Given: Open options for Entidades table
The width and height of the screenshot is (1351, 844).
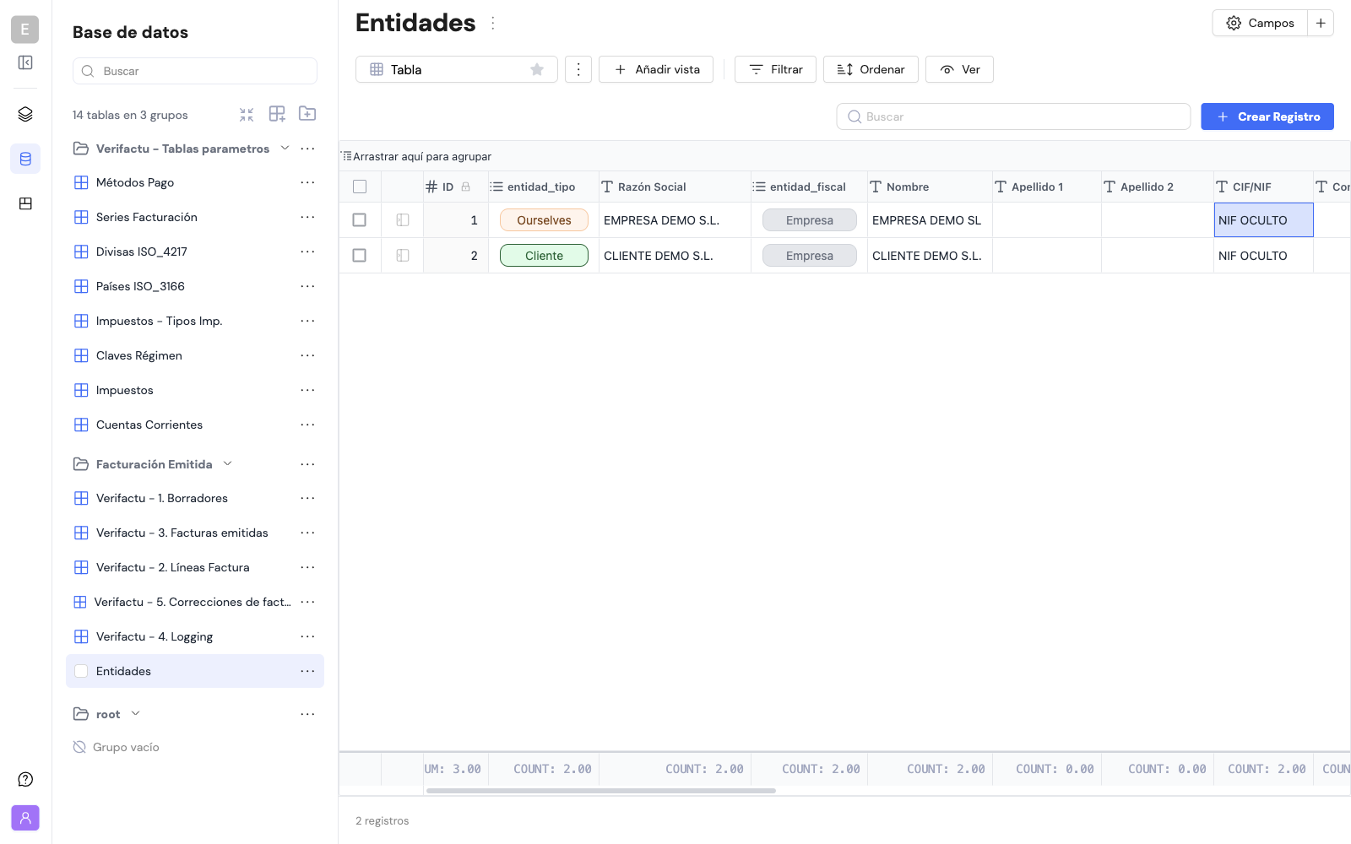Looking at the screenshot, I should [x=307, y=671].
